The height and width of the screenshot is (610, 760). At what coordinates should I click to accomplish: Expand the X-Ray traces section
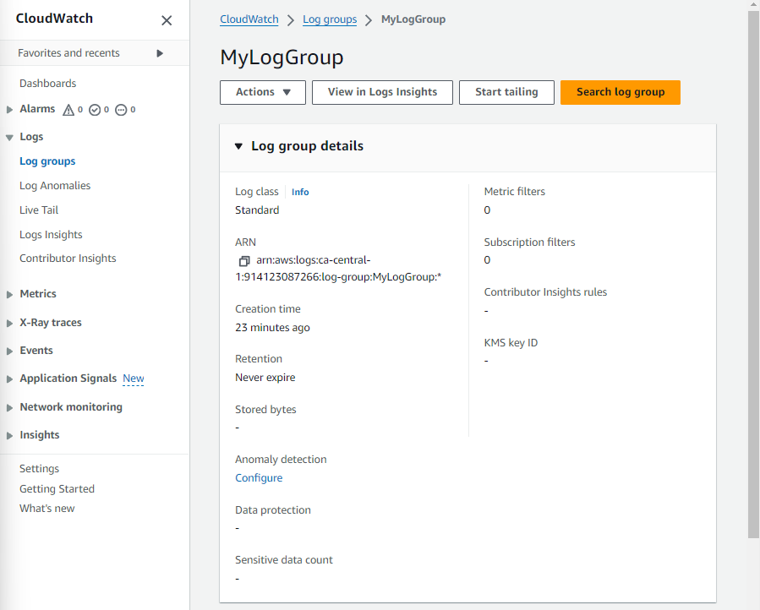click(9, 323)
